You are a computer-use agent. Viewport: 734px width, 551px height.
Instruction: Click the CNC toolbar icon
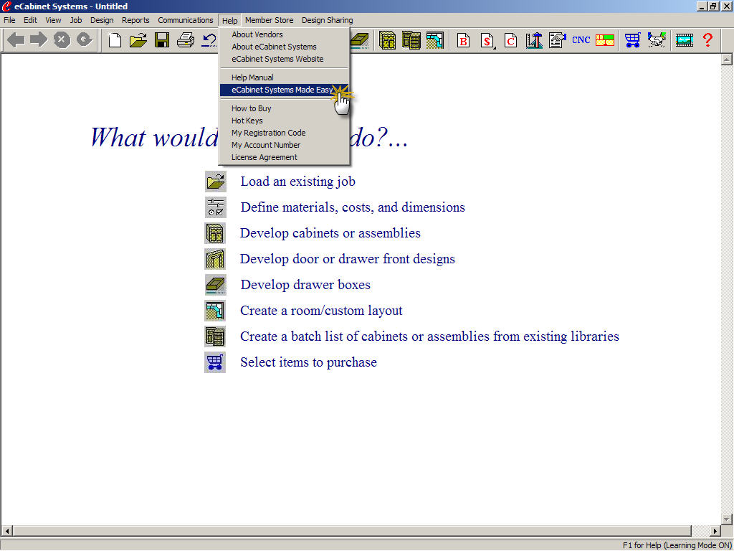[x=581, y=40]
